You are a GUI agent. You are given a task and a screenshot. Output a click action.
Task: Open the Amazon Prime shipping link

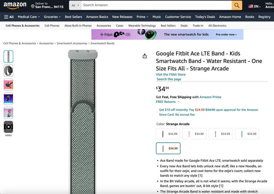[x=210, y=97]
